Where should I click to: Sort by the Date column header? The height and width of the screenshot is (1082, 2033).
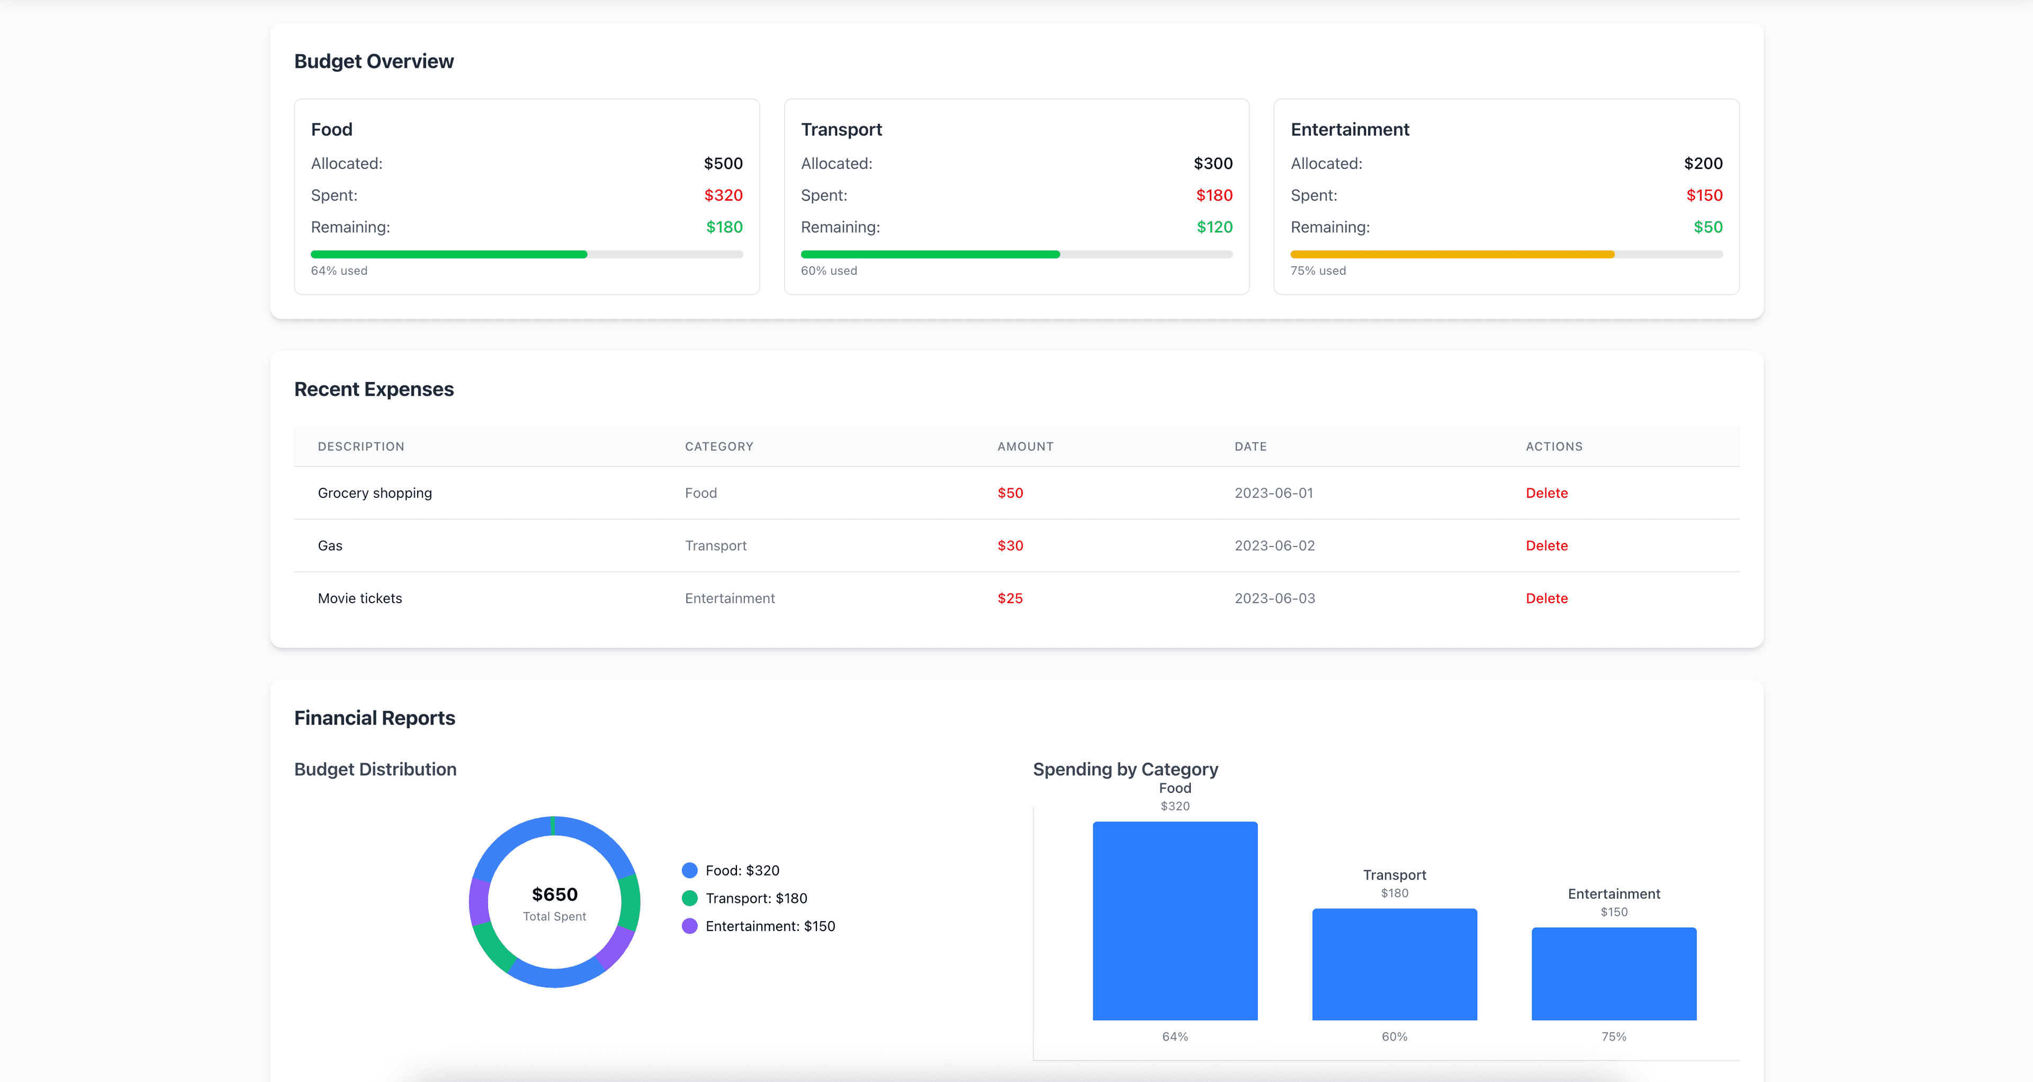1250,446
